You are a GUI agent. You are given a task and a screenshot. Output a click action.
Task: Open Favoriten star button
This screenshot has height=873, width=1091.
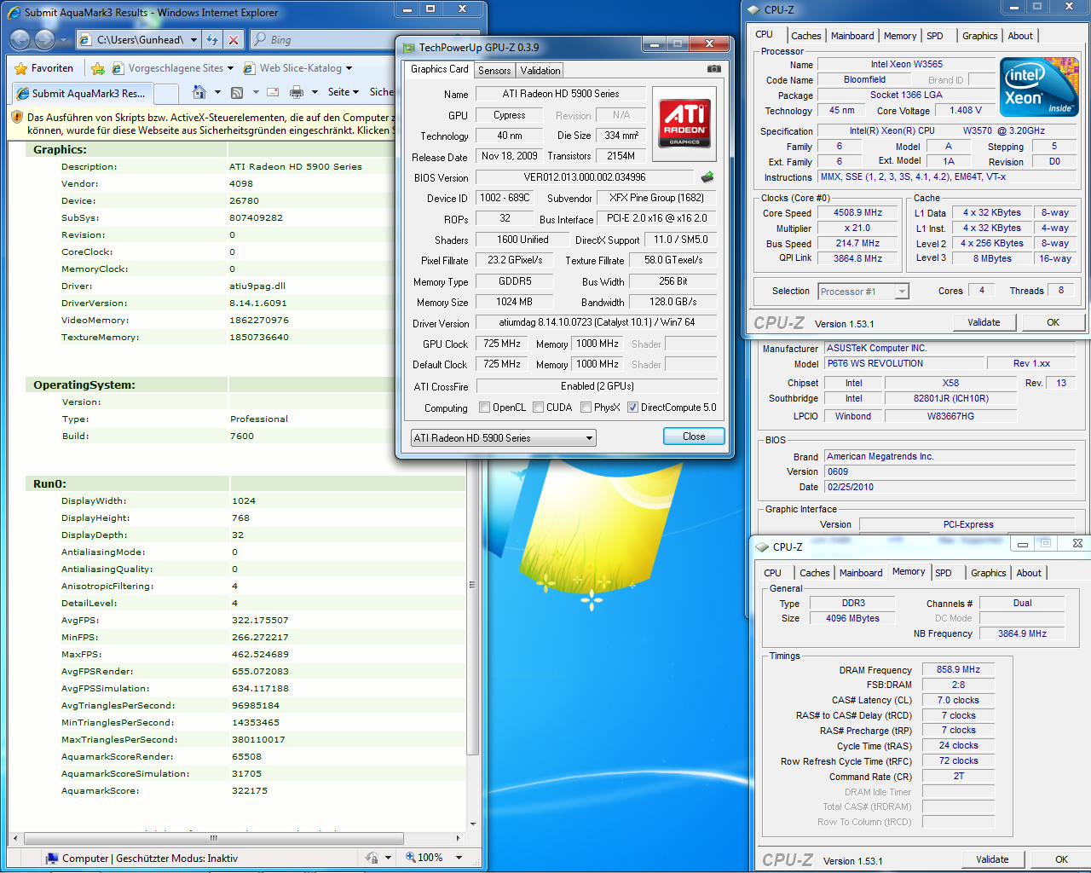[43, 68]
